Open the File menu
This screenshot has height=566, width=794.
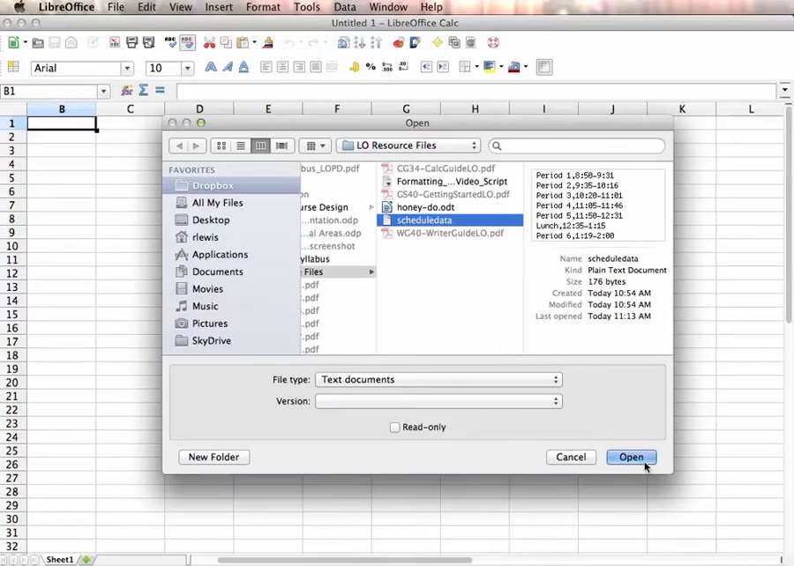click(x=116, y=7)
